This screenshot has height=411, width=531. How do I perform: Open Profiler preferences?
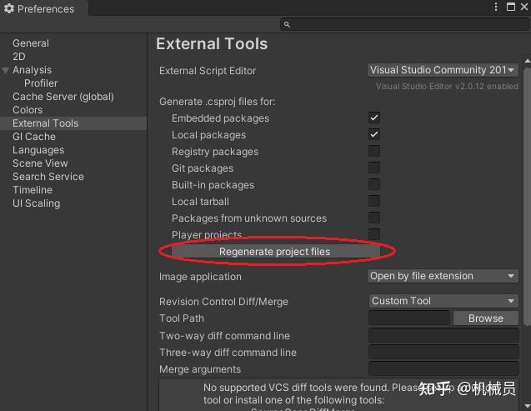tap(41, 83)
